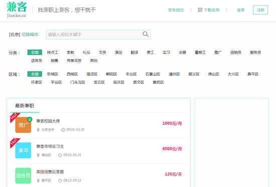
Task: Filter area by 海淀区
Action: pyautogui.click(x=92, y=74)
